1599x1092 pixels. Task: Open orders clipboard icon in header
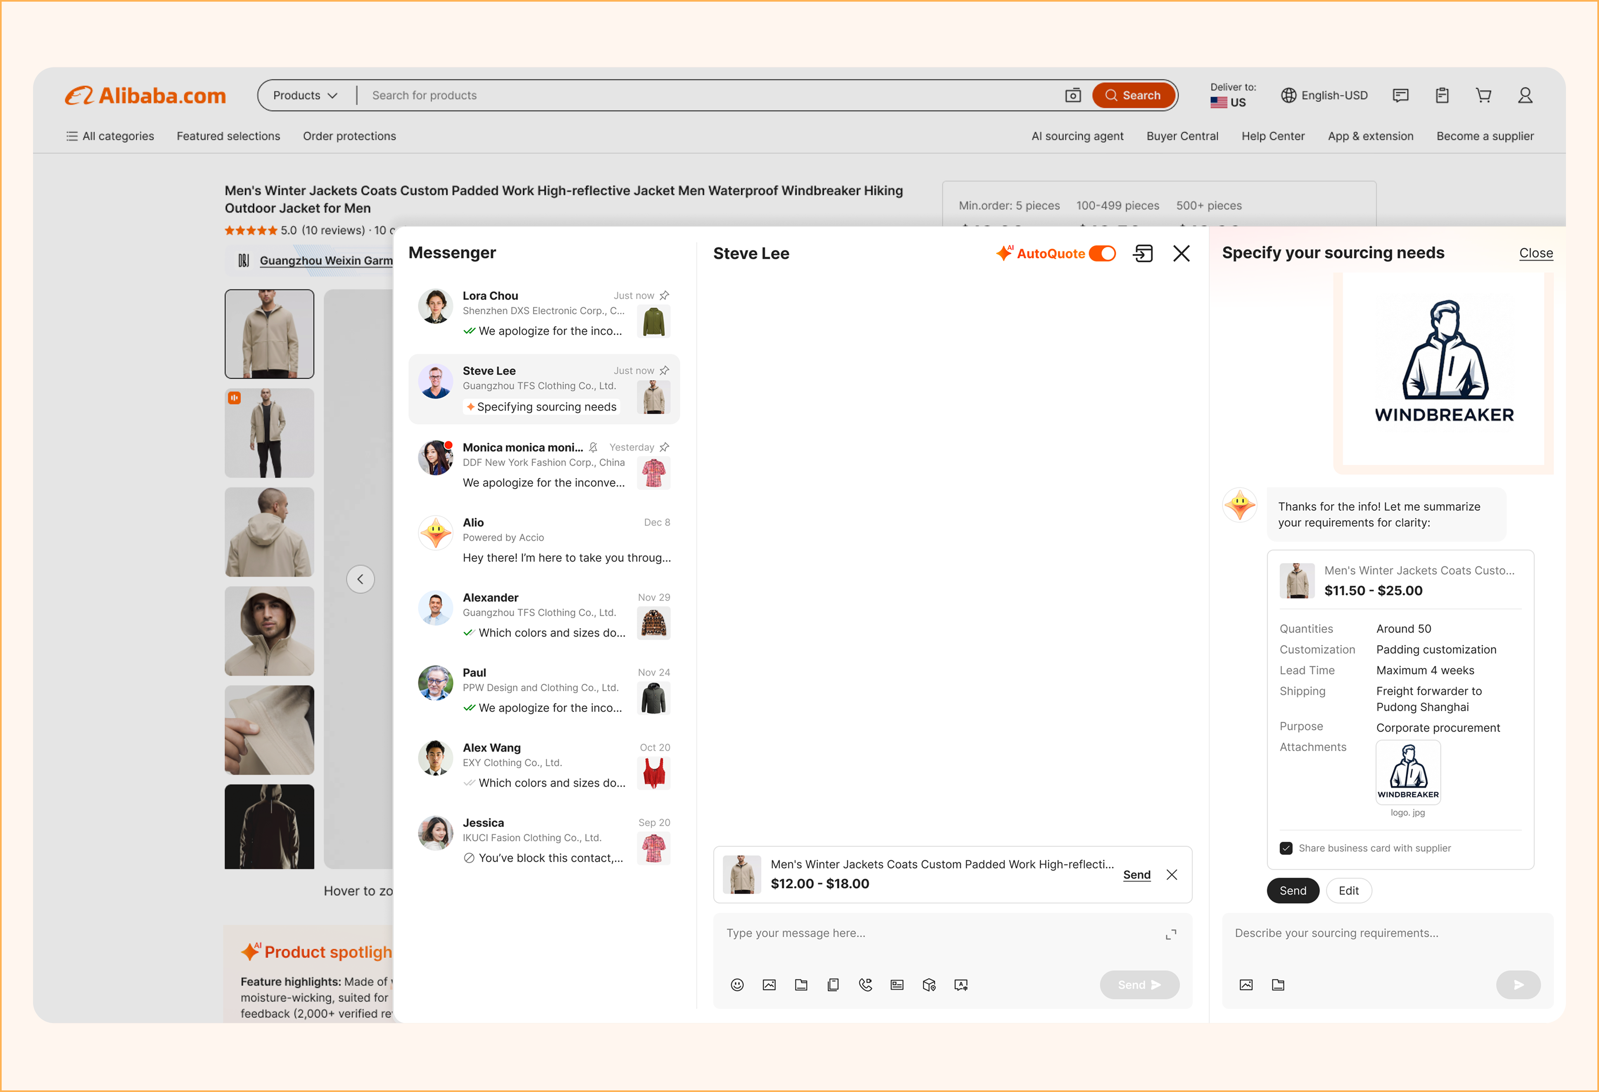pos(1442,96)
